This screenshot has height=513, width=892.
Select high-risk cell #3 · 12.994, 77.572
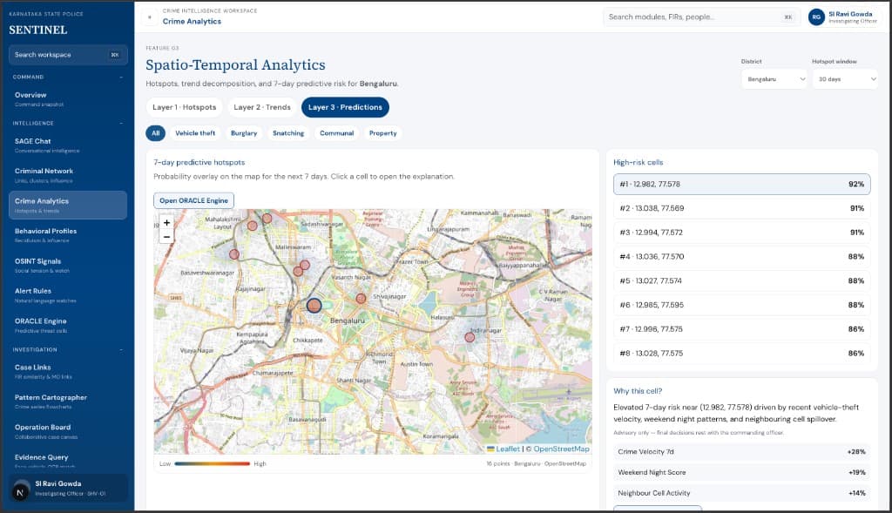(x=742, y=233)
